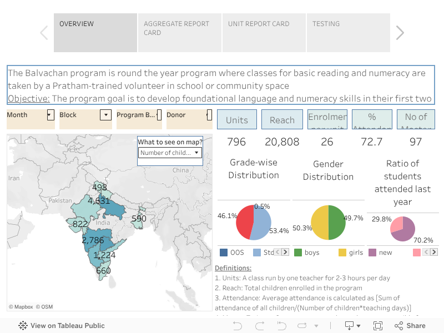The width and height of the screenshot is (444, 333).
Task: Open the Donor filter dropdown
Action: pos(209,115)
